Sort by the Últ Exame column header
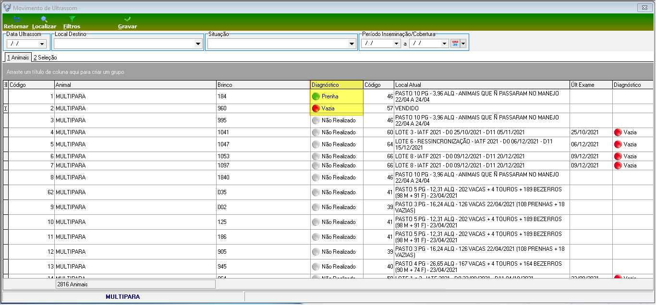This screenshot has height=305, width=656. 591,85
